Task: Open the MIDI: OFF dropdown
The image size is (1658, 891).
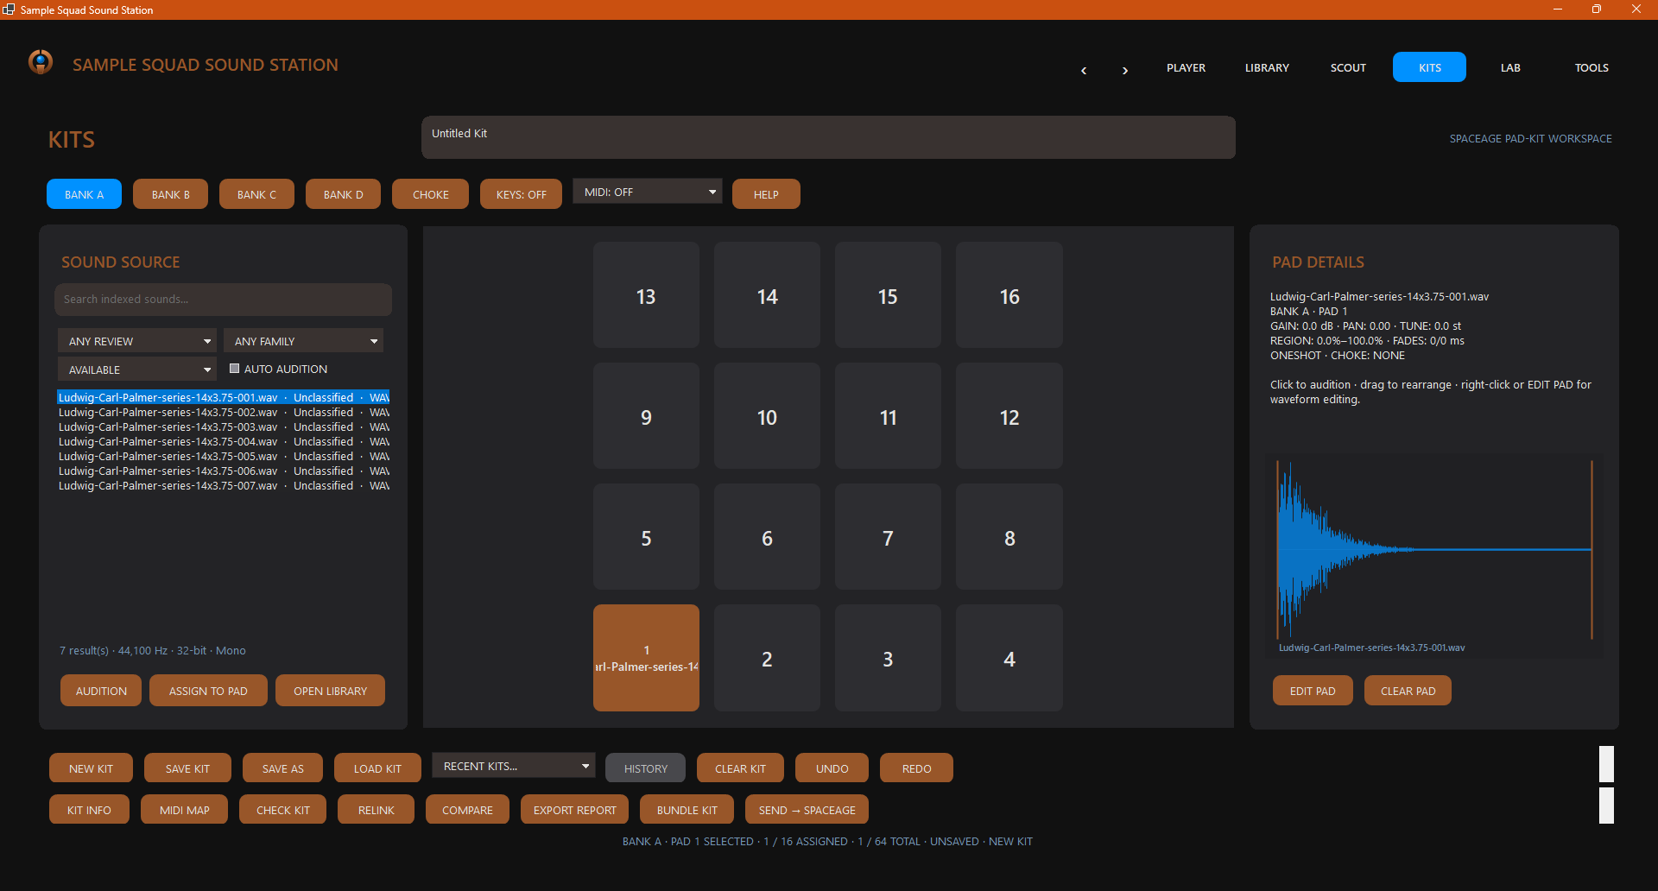Action: pyautogui.click(x=648, y=192)
